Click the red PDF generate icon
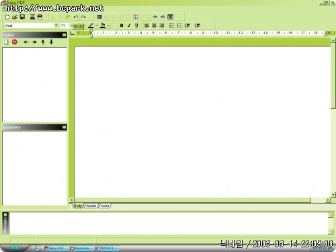 [x=32, y=17]
